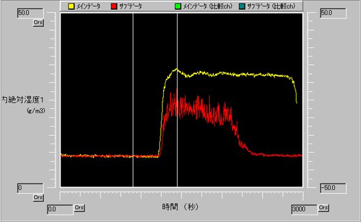Click the 時間（秒） horizontal axis label
This screenshot has width=361, height=222.
181,207
